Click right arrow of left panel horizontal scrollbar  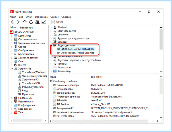click(45, 121)
